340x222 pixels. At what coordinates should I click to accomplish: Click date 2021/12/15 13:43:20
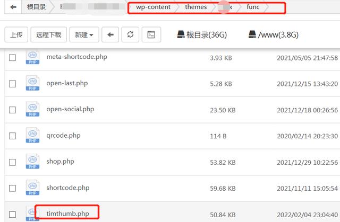coord(307,84)
